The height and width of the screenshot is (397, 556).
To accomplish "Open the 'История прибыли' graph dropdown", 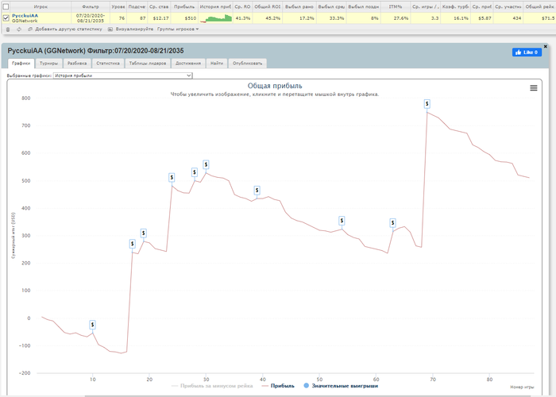I will pos(122,75).
